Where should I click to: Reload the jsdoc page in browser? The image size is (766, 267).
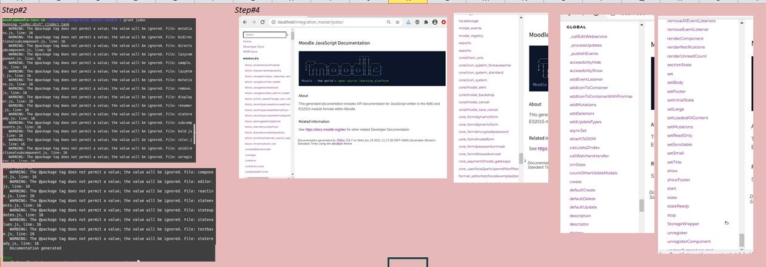(263, 22)
